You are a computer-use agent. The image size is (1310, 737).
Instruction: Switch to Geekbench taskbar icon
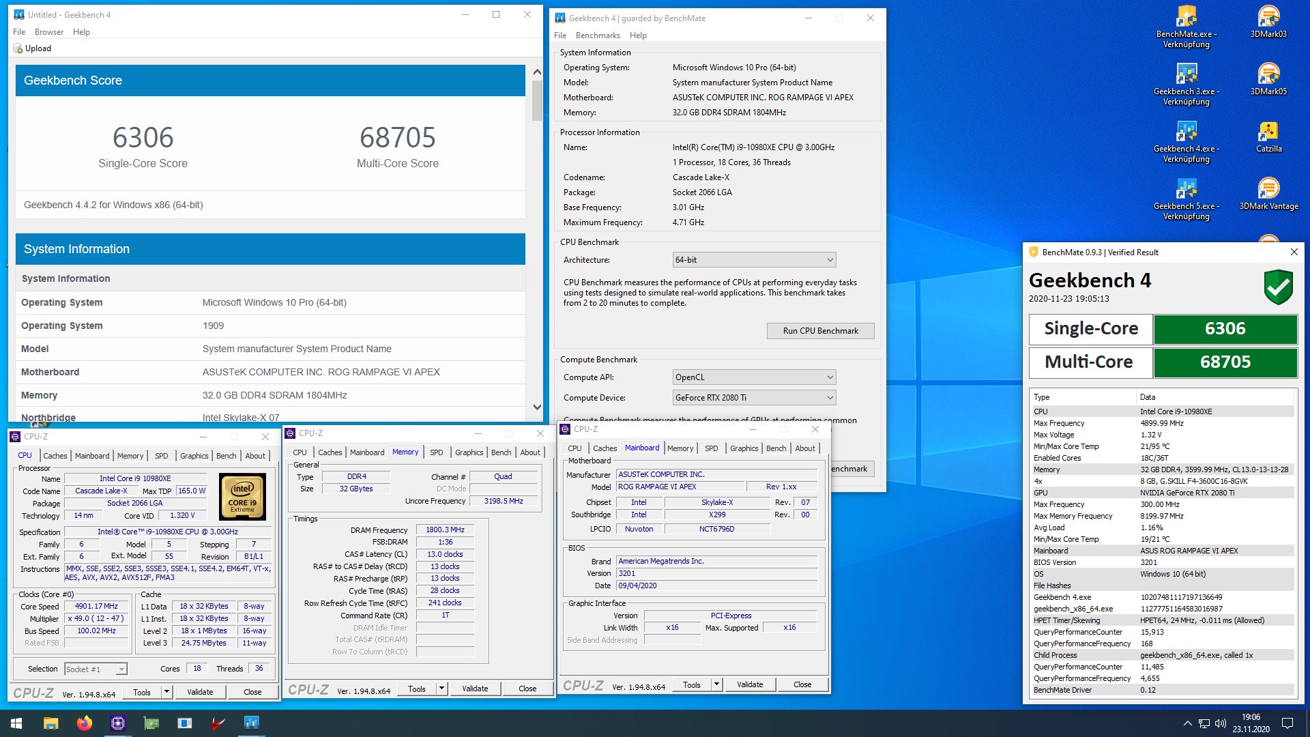click(251, 723)
